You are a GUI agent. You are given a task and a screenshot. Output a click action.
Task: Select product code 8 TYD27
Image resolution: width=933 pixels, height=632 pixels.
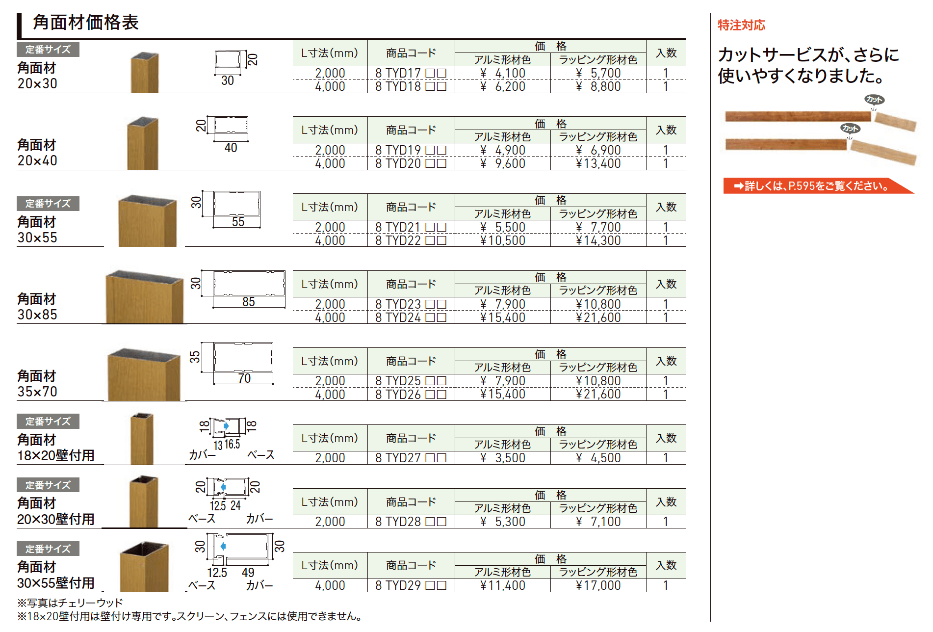coord(411,458)
